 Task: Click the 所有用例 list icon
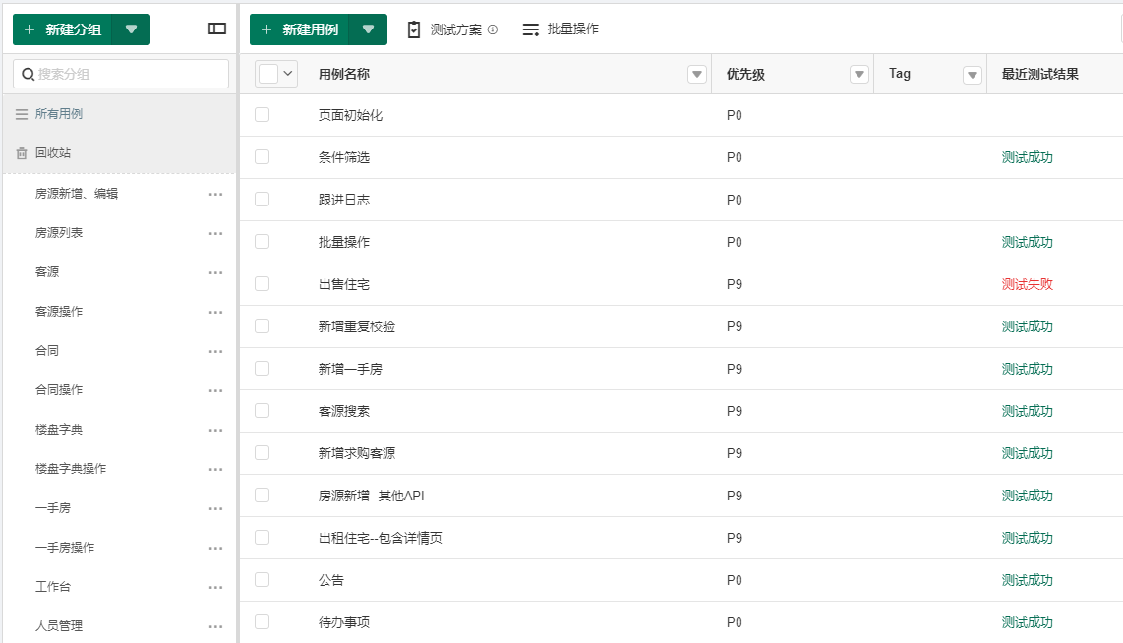pyautogui.click(x=22, y=114)
